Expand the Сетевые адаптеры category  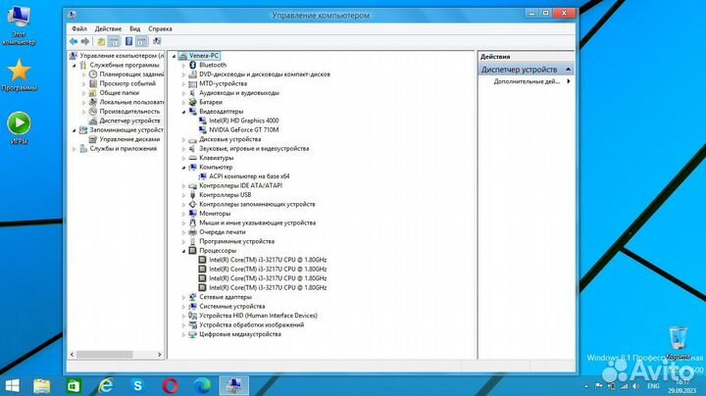183,297
